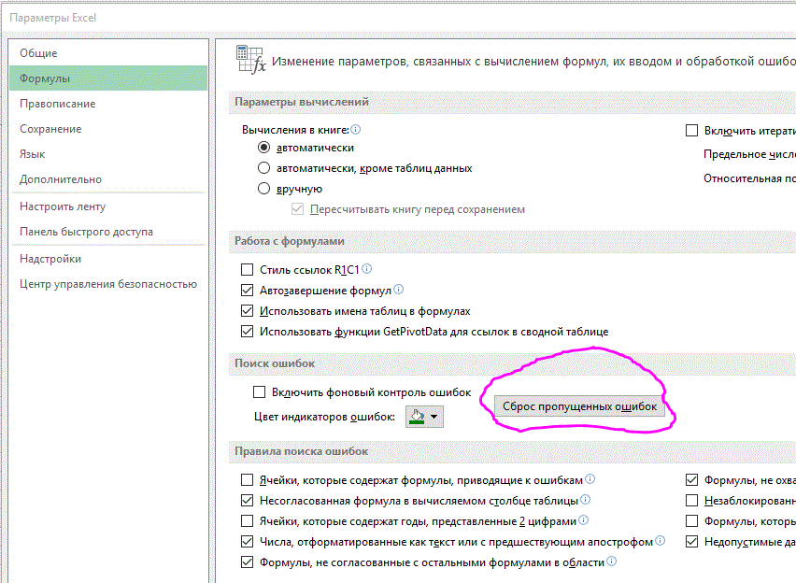The width and height of the screenshot is (796, 583).
Task: Open the error indicator color dropdown
Action: click(424, 417)
